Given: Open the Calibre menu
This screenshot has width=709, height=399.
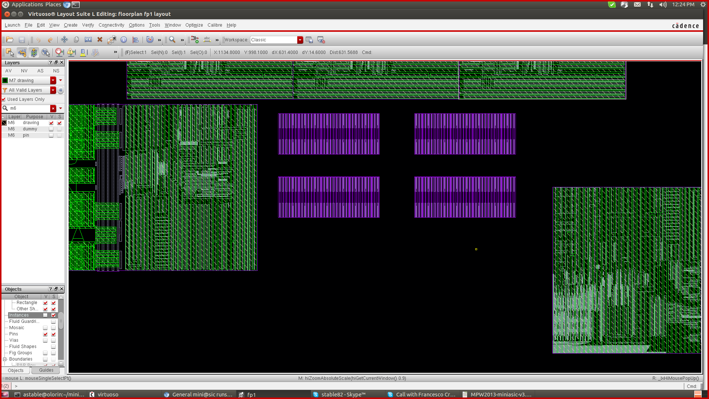Looking at the screenshot, I should pyautogui.click(x=215, y=25).
